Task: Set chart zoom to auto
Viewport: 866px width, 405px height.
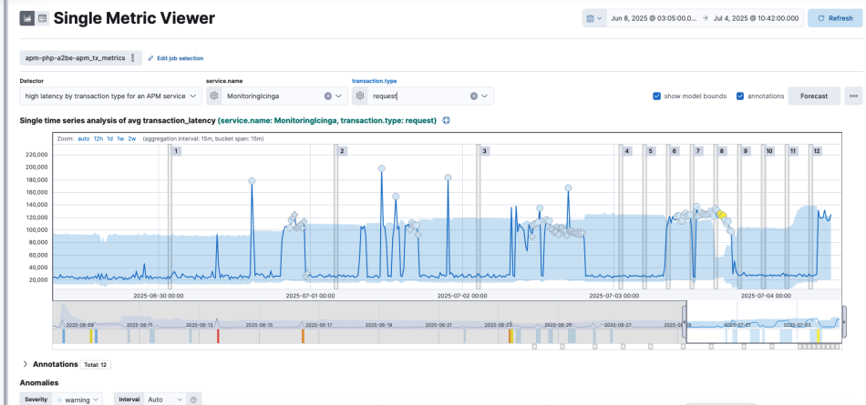Action: coord(83,138)
